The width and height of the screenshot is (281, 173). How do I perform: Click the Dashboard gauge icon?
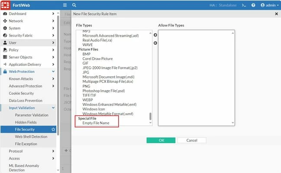click(5, 13)
